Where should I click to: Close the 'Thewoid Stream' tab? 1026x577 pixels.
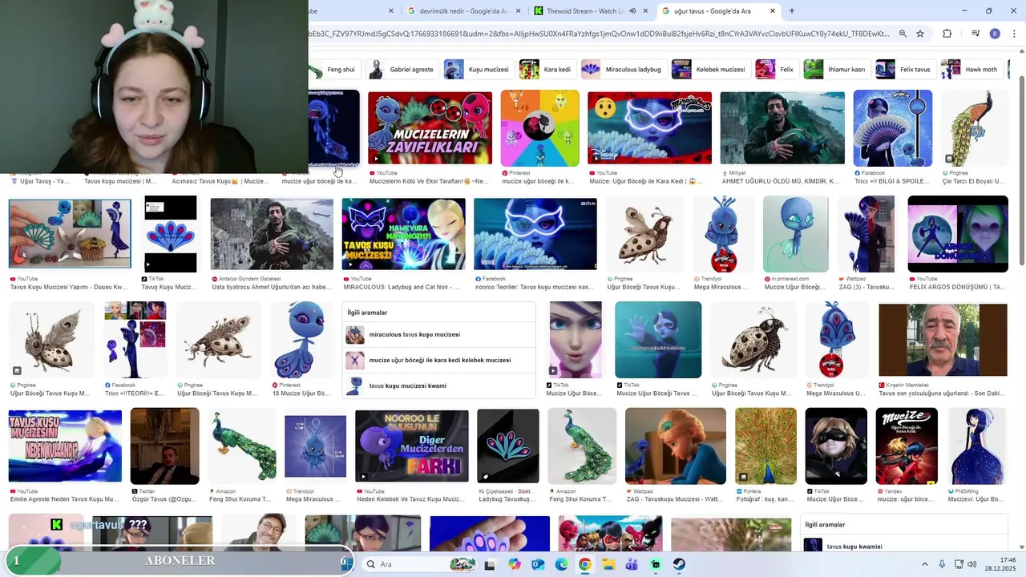click(645, 11)
